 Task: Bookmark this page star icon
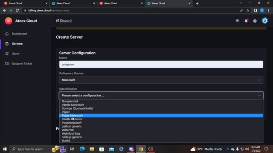(x=247, y=11)
